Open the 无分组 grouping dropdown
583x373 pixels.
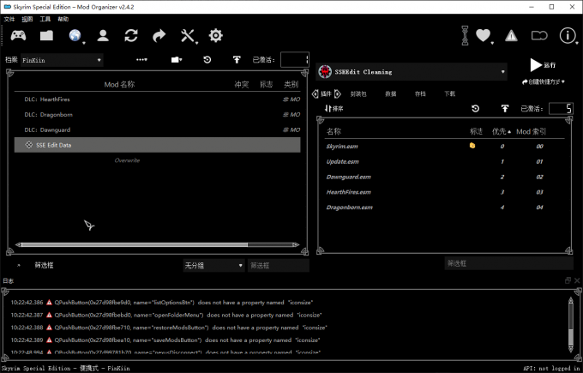coord(213,266)
